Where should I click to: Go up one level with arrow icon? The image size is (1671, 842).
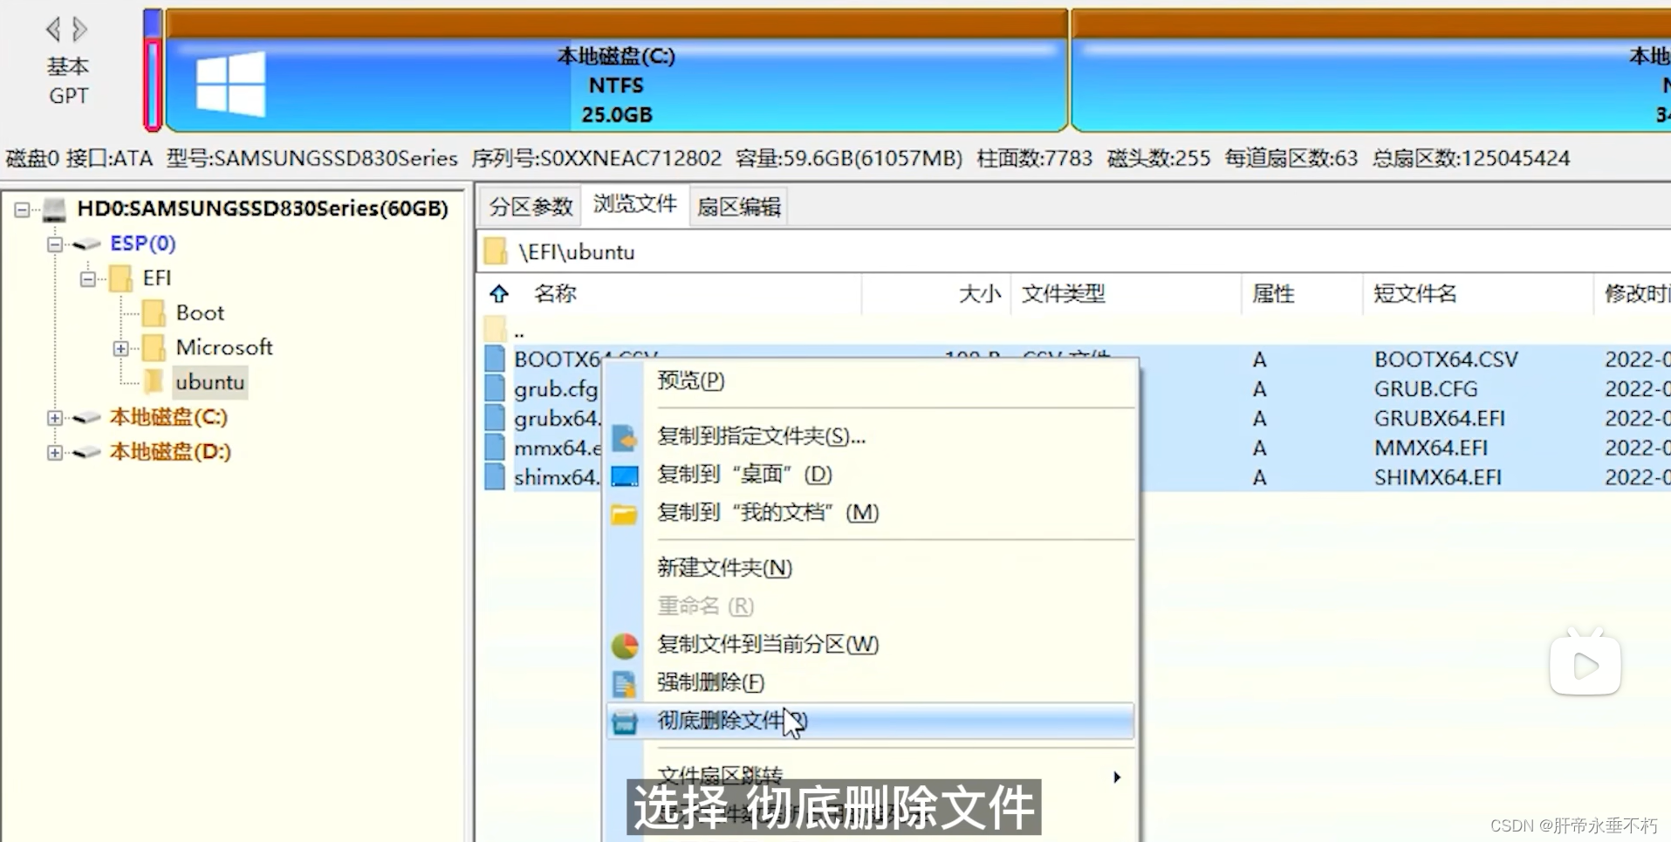pos(498,293)
